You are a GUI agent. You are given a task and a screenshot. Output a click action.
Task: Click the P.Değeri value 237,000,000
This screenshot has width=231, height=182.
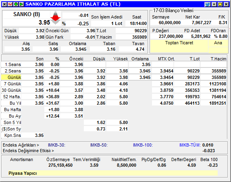click(x=171, y=36)
